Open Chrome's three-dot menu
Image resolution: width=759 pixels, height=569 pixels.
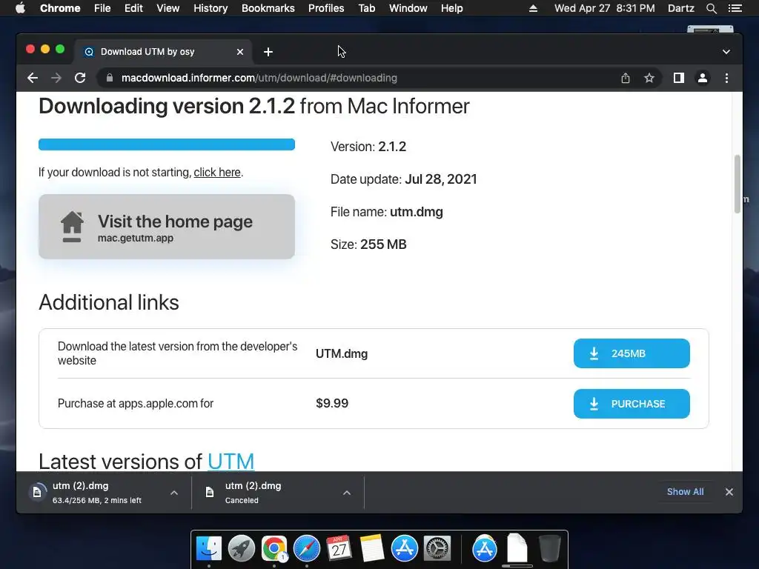(726, 78)
